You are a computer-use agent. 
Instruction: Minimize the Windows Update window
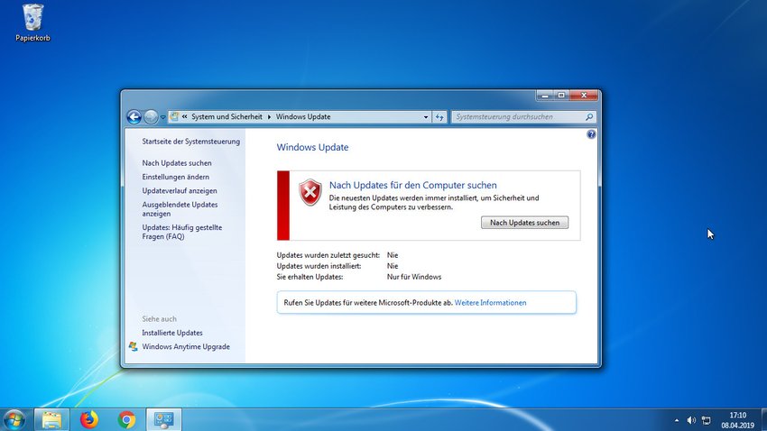point(545,96)
